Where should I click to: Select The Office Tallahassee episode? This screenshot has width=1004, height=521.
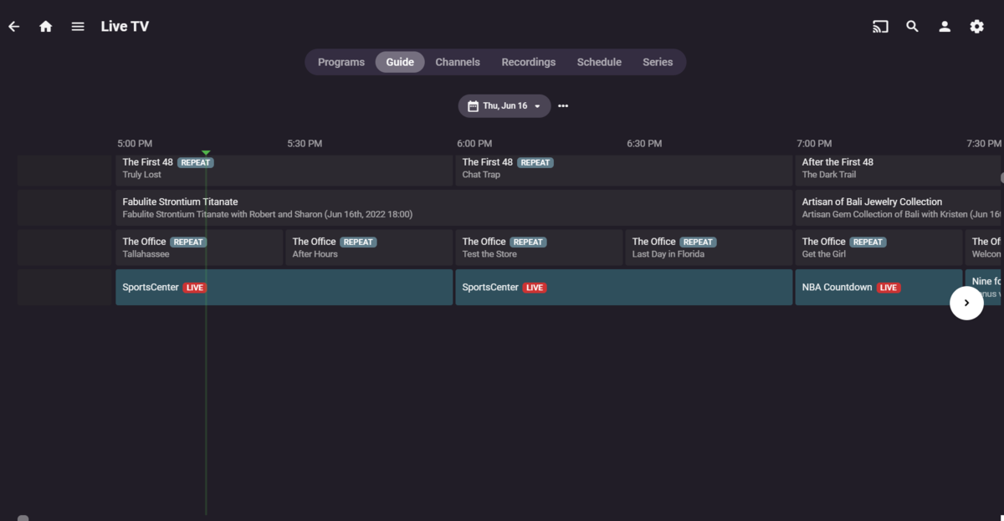199,248
